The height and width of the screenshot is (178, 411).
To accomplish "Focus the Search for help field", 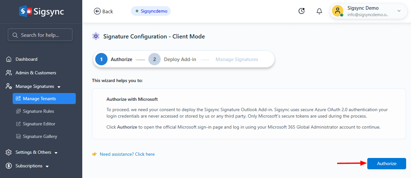I will coord(40,35).
